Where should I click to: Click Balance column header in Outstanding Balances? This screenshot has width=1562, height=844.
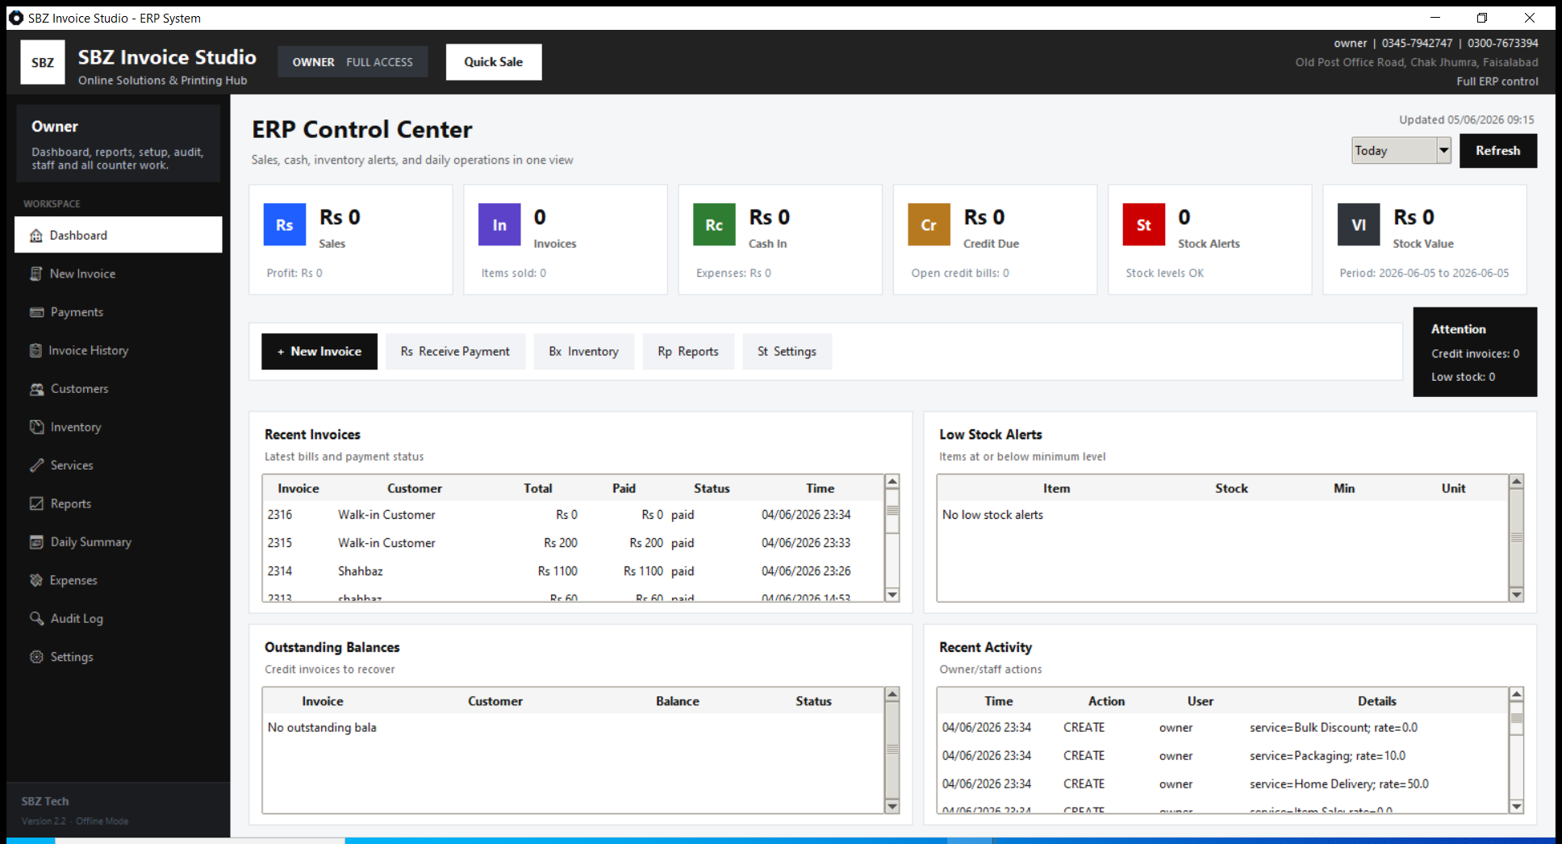click(x=678, y=701)
